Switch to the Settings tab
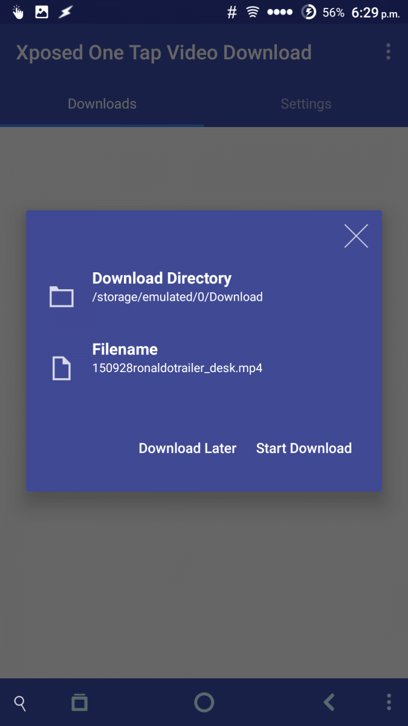The image size is (408, 726). (306, 104)
